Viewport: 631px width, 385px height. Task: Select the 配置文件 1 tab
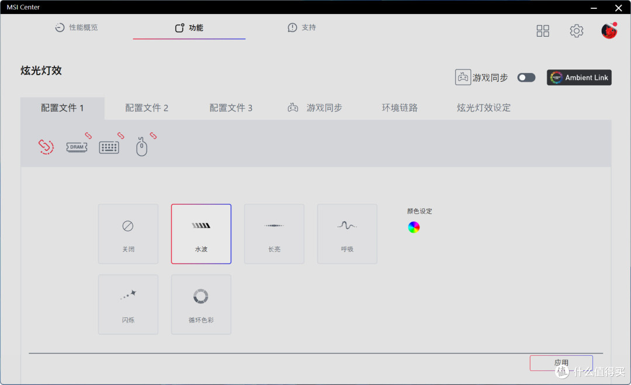point(63,108)
